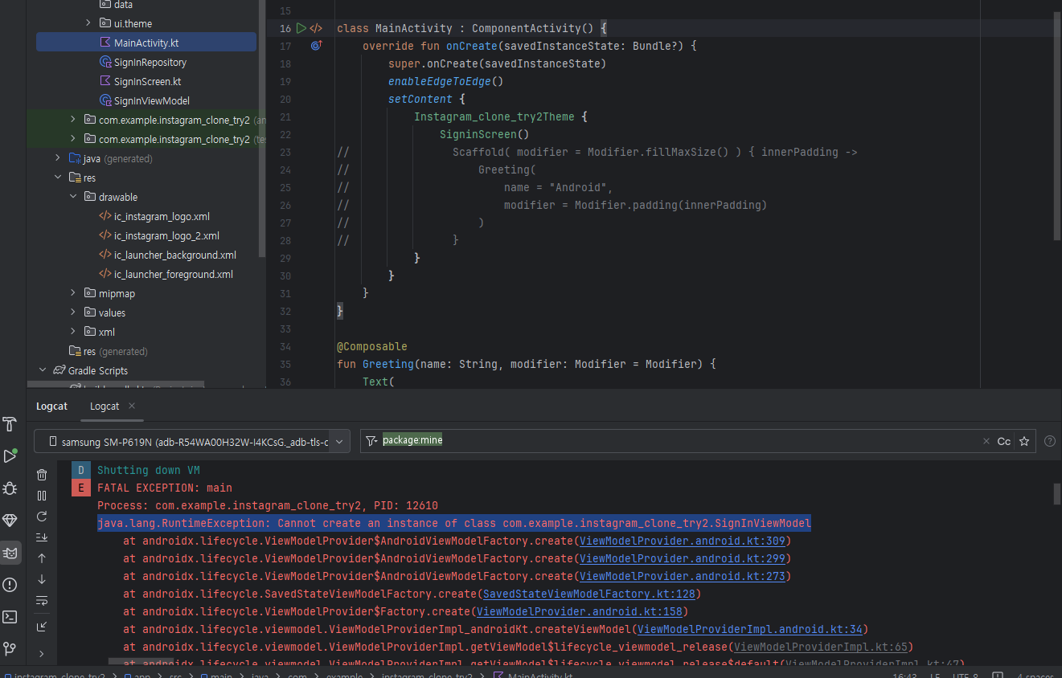Collapse the drawable folder
This screenshot has height=678, width=1062.
point(73,197)
